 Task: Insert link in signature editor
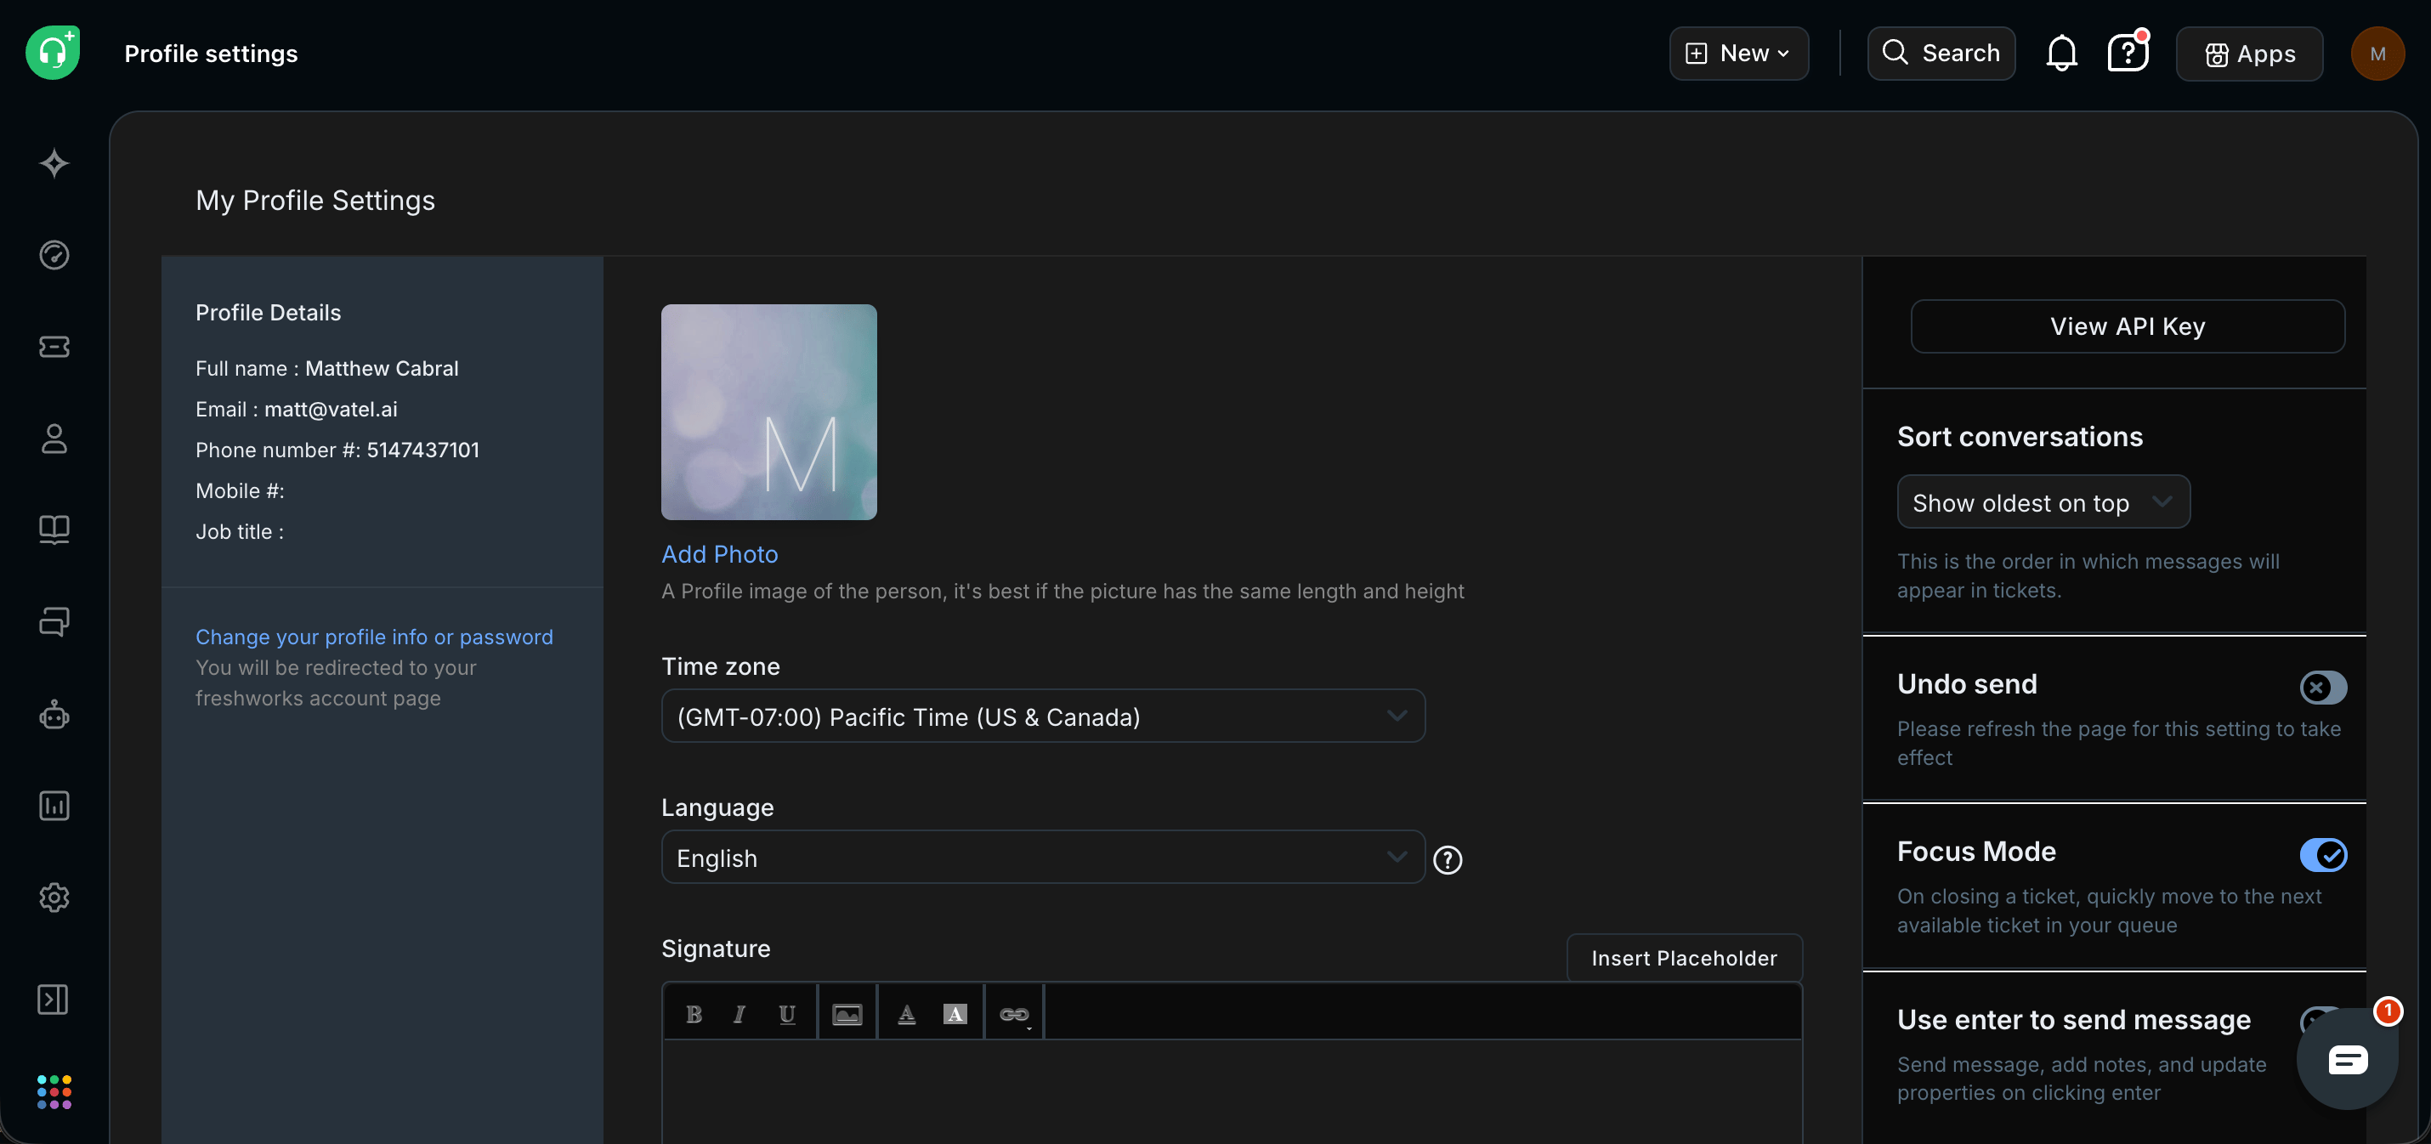point(1015,1013)
